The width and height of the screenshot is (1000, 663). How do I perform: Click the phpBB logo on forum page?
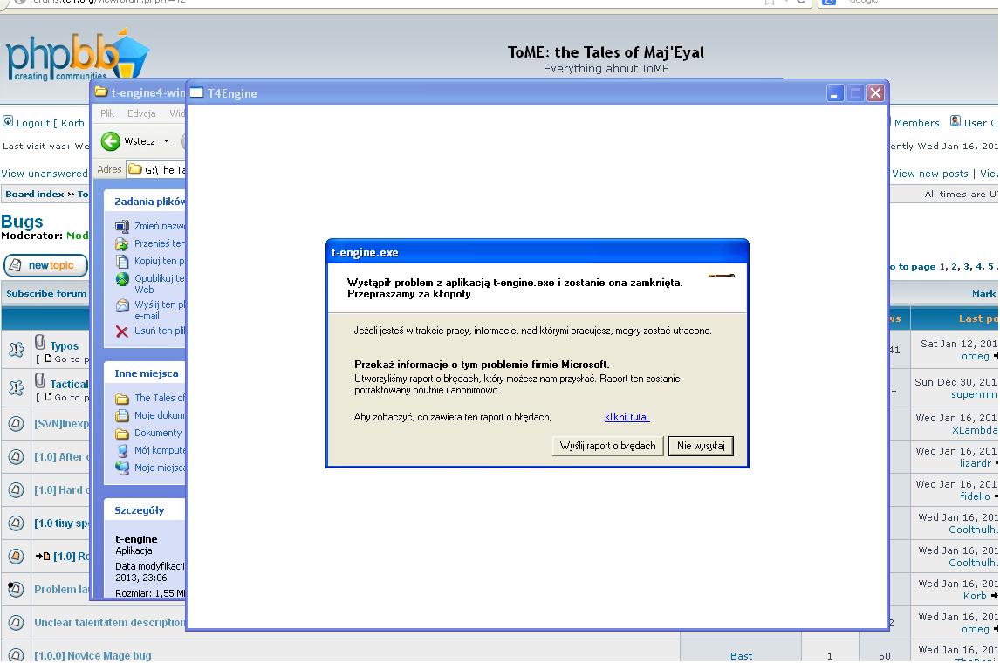pyautogui.click(x=77, y=56)
